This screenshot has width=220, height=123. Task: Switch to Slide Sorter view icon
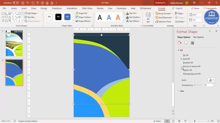(x=173, y=121)
